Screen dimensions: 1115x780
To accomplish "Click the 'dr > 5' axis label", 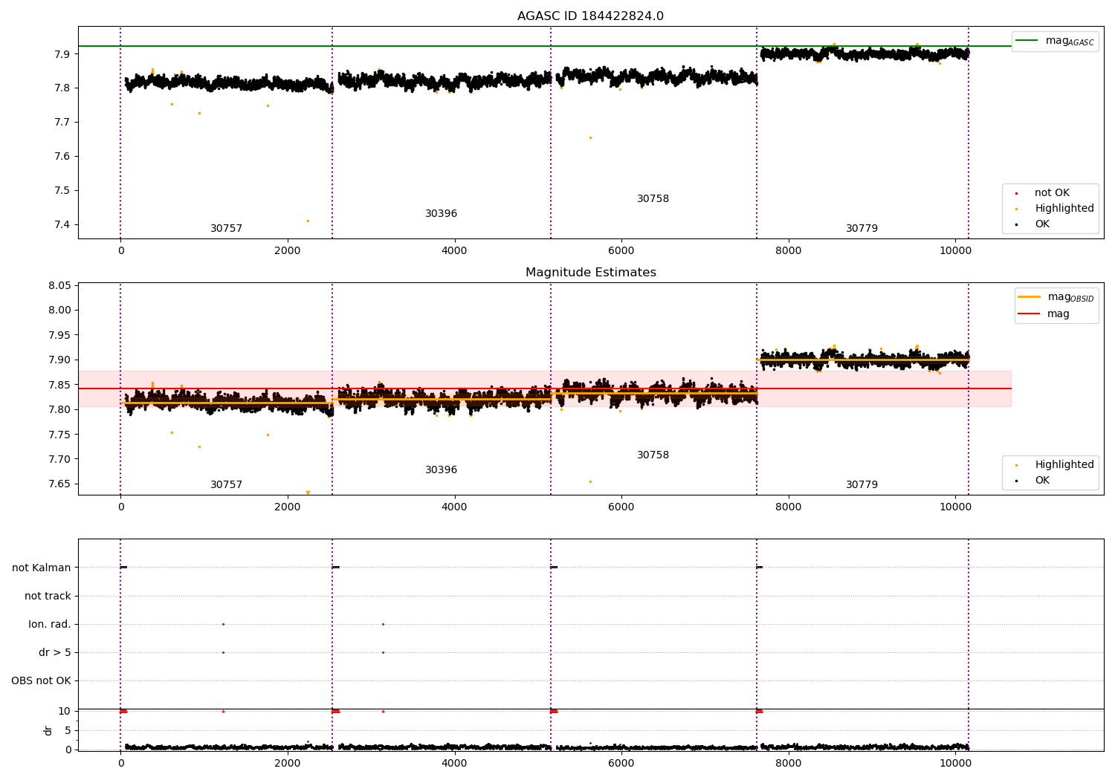I will 55,653.
